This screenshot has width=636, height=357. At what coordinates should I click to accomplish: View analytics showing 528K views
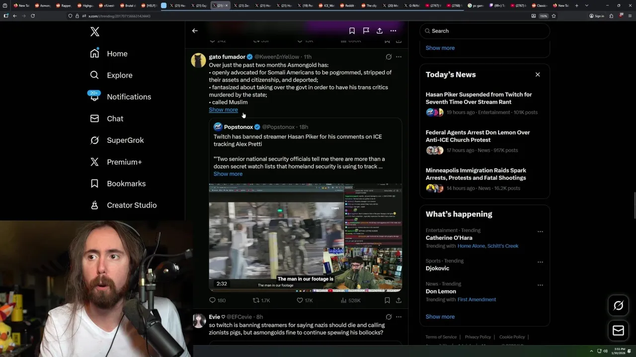click(x=351, y=300)
